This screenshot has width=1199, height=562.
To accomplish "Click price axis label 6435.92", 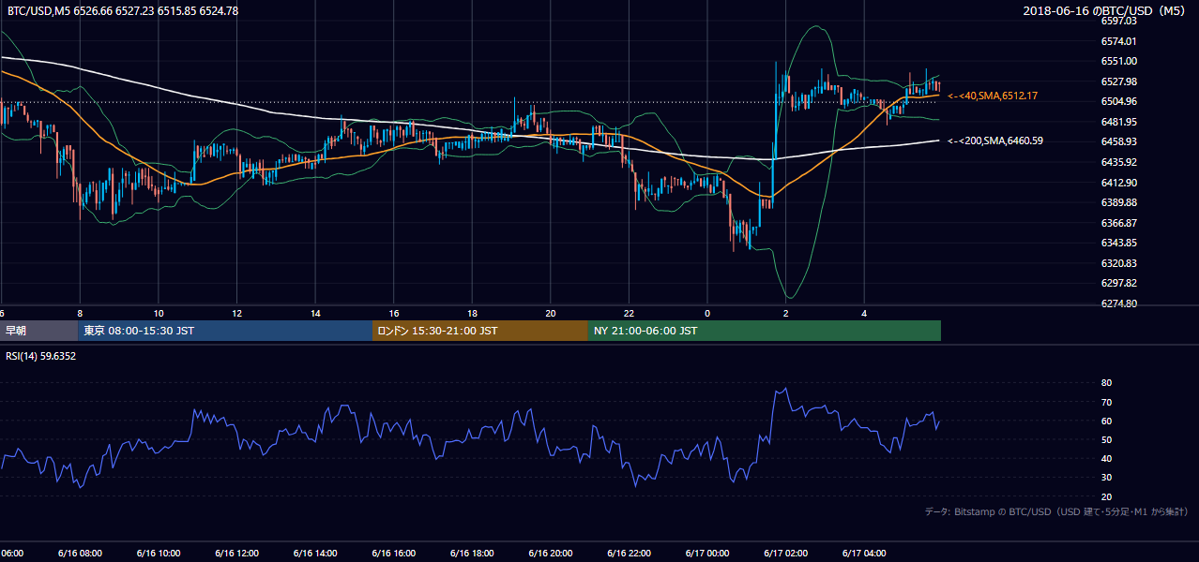I will (x=1118, y=162).
